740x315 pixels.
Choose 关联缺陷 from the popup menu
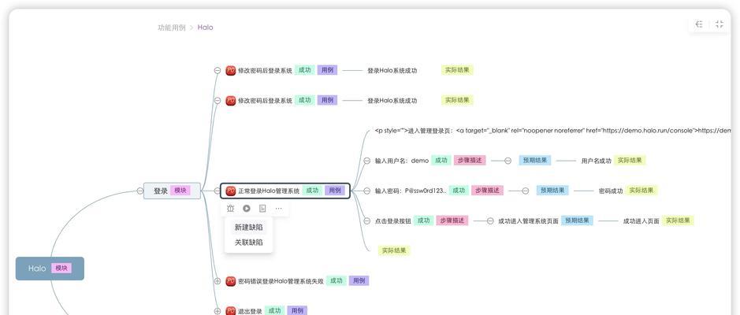(249, 243)
